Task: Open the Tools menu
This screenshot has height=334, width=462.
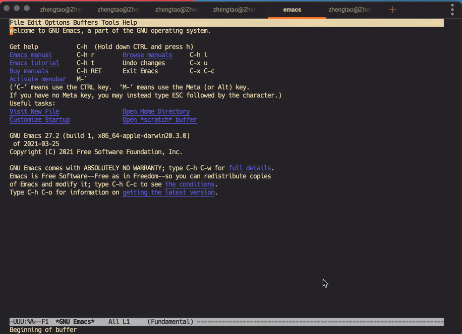Action: [x=110, y=23]
